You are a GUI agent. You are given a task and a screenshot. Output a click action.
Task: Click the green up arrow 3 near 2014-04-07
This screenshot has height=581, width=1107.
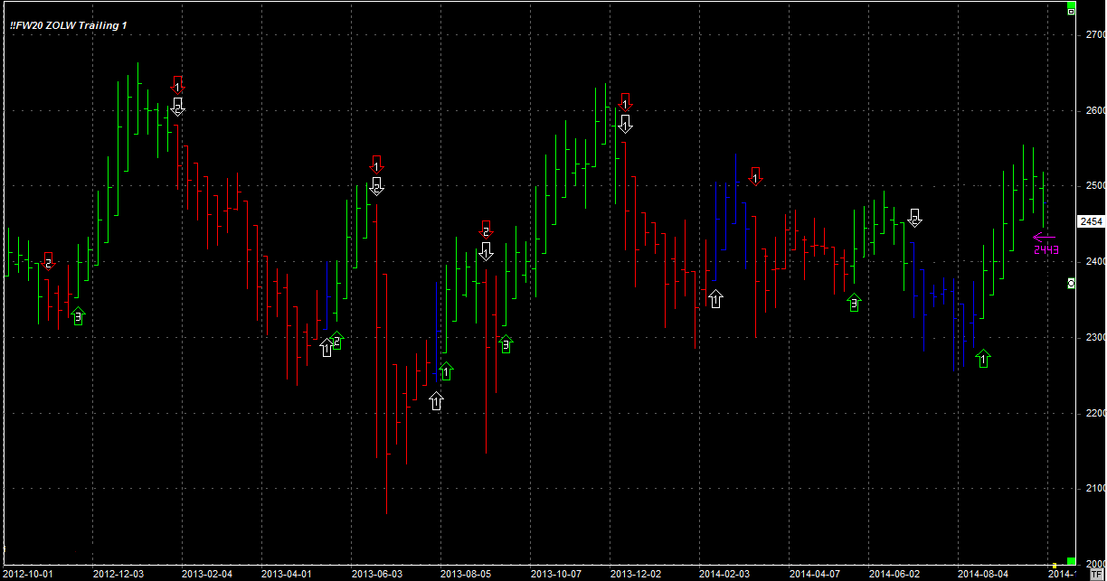(x=854, y=303)
